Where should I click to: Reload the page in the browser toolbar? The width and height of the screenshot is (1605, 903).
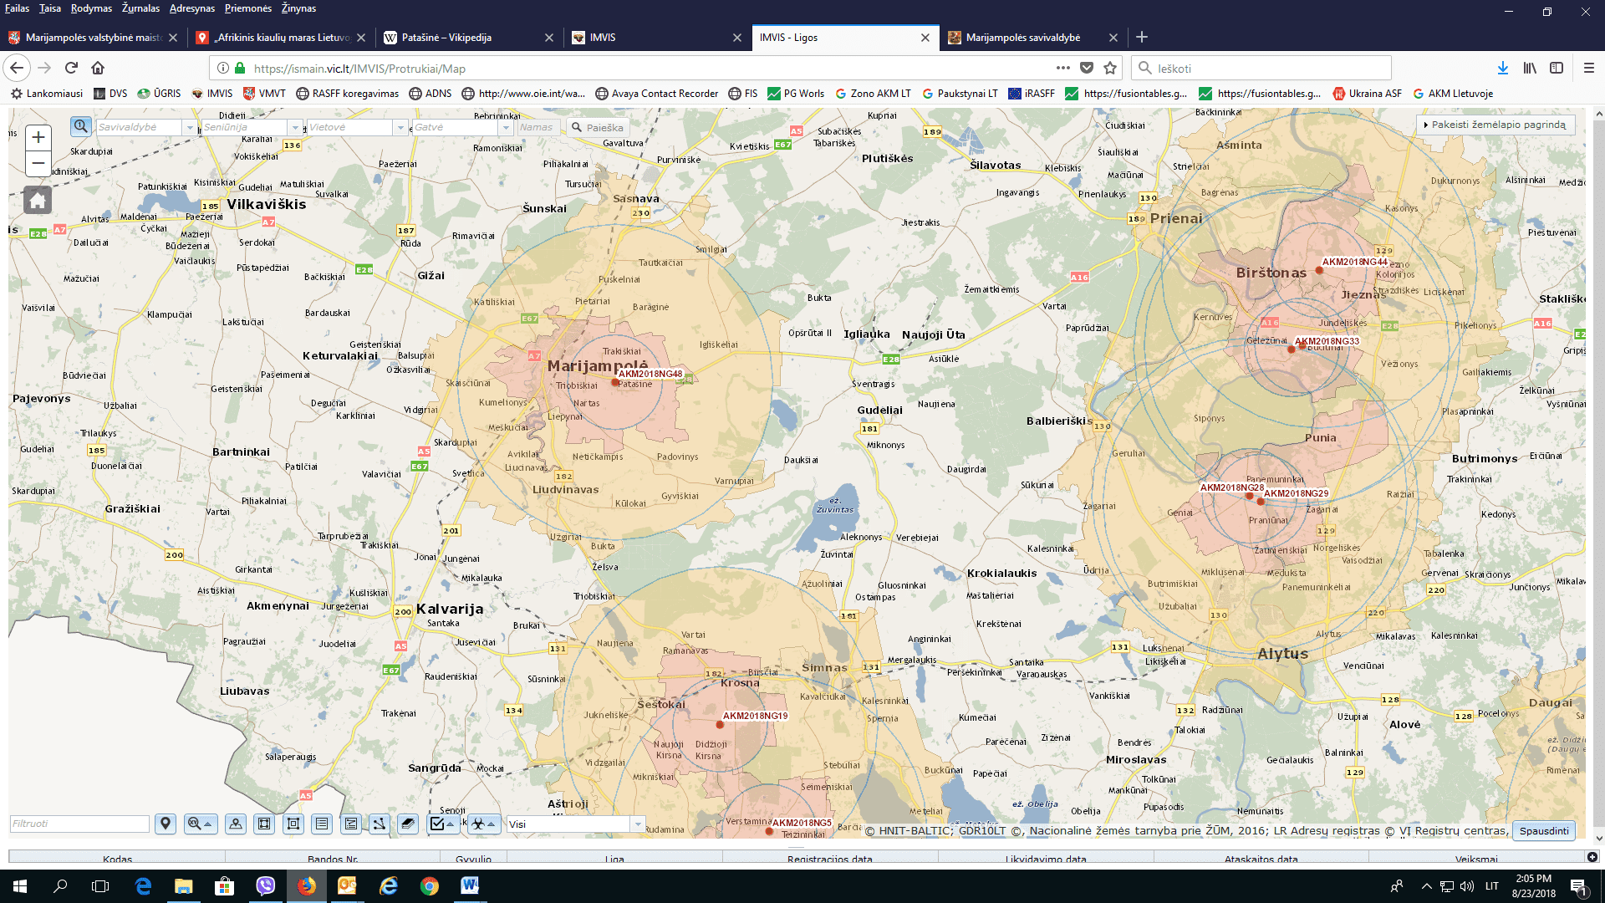pyautogui.click(x=71, y=68)
